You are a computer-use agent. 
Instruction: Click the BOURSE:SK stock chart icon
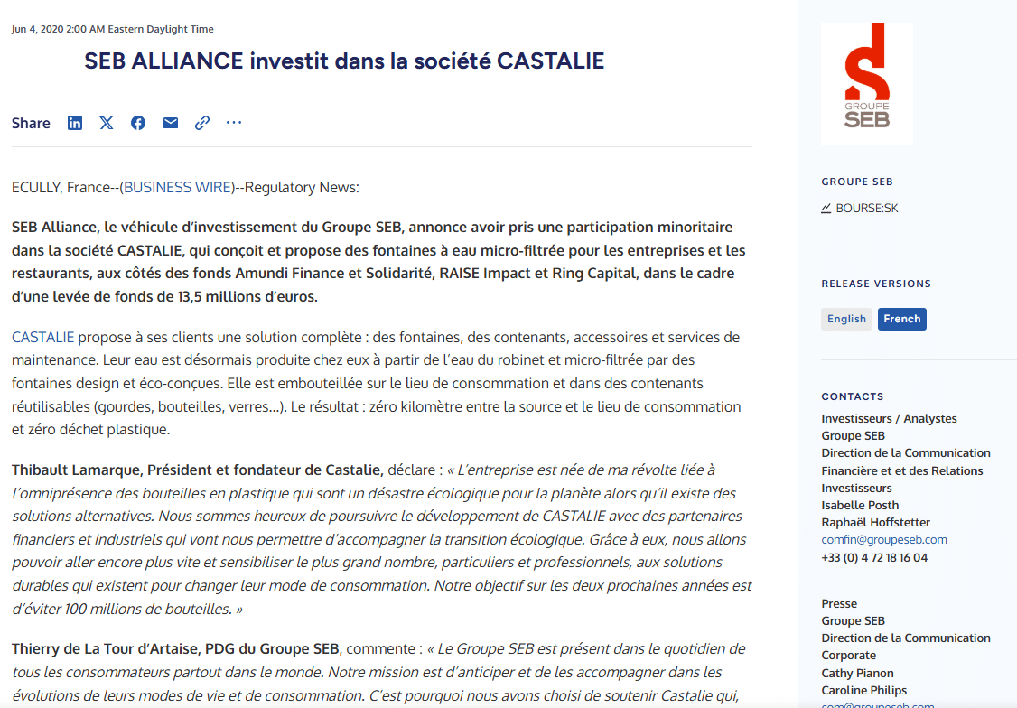click(826, 208)
